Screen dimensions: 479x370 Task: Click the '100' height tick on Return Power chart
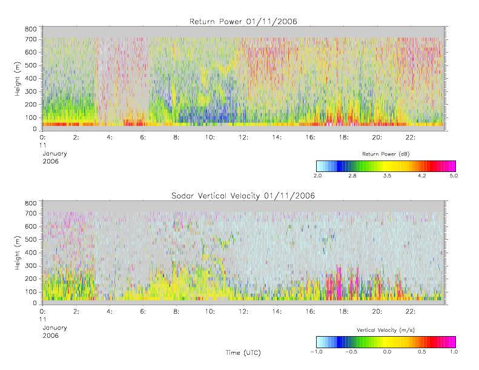click(x=30, y=117)
